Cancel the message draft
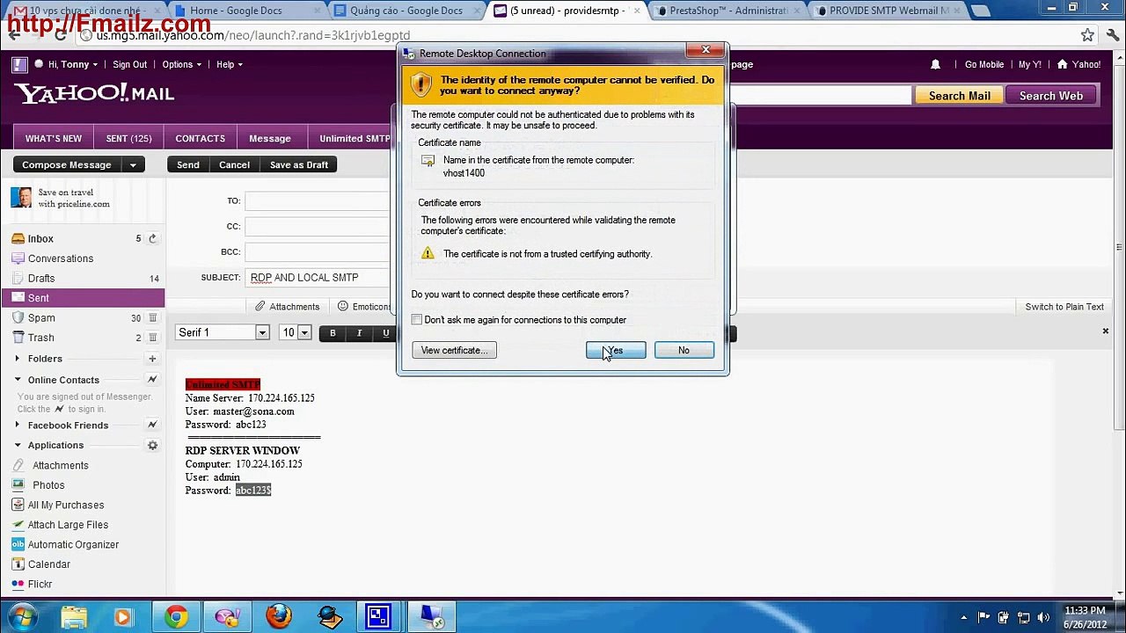The image size is (1126, 633). point(234,165)
